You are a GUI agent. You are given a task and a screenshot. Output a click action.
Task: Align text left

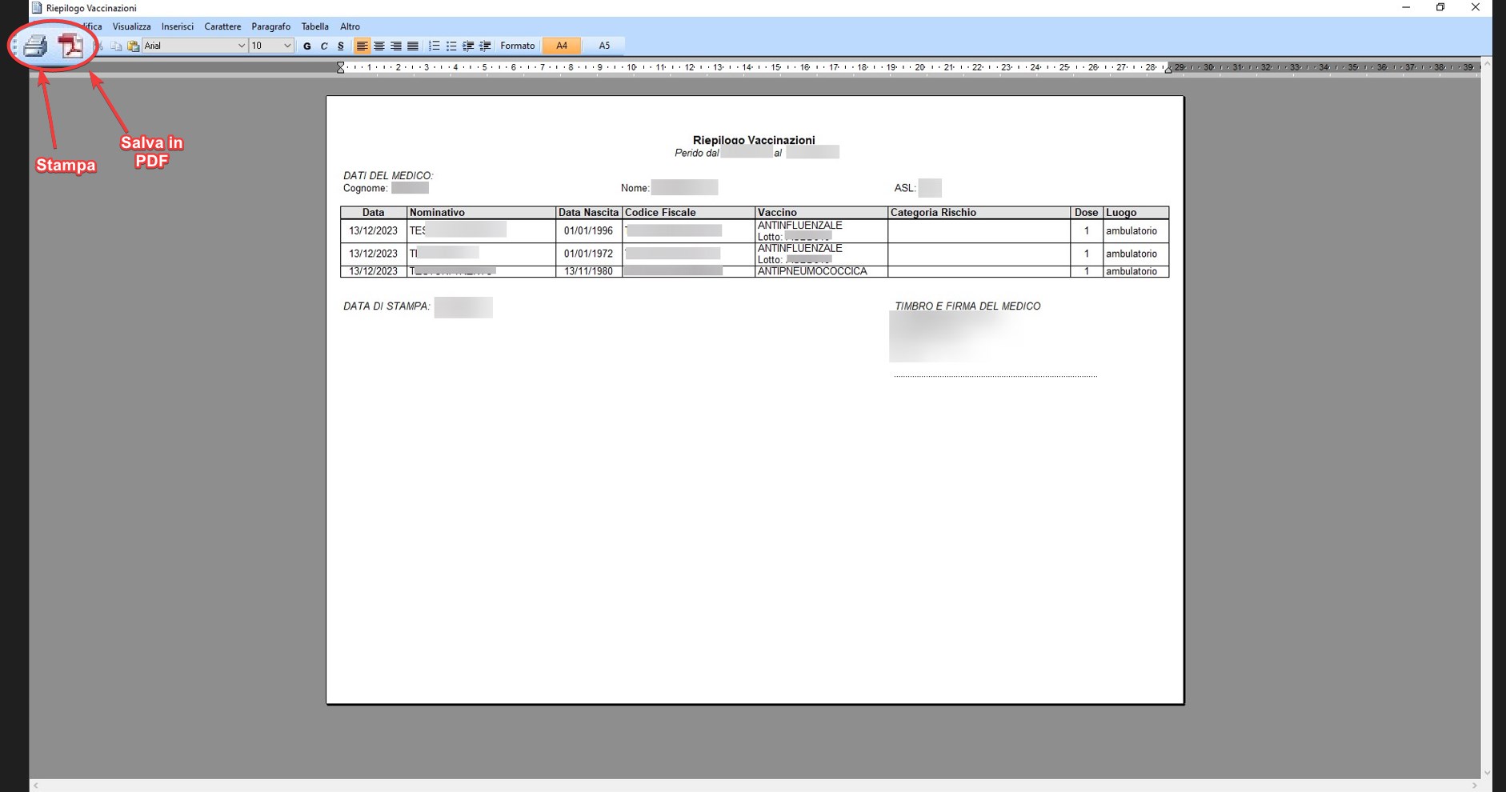tap(362, 46)
